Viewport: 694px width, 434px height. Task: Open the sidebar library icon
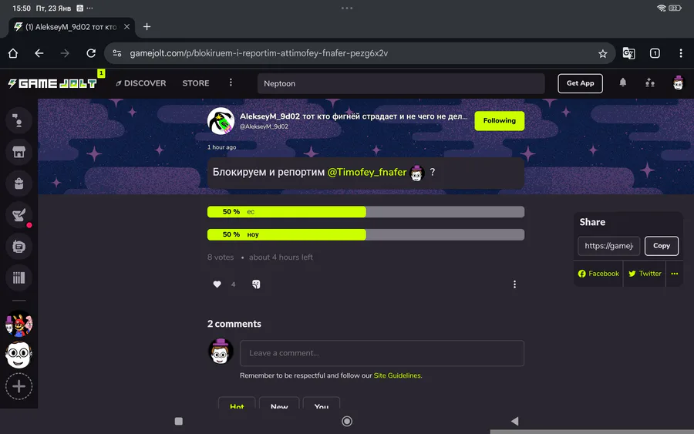click(19, 278)
